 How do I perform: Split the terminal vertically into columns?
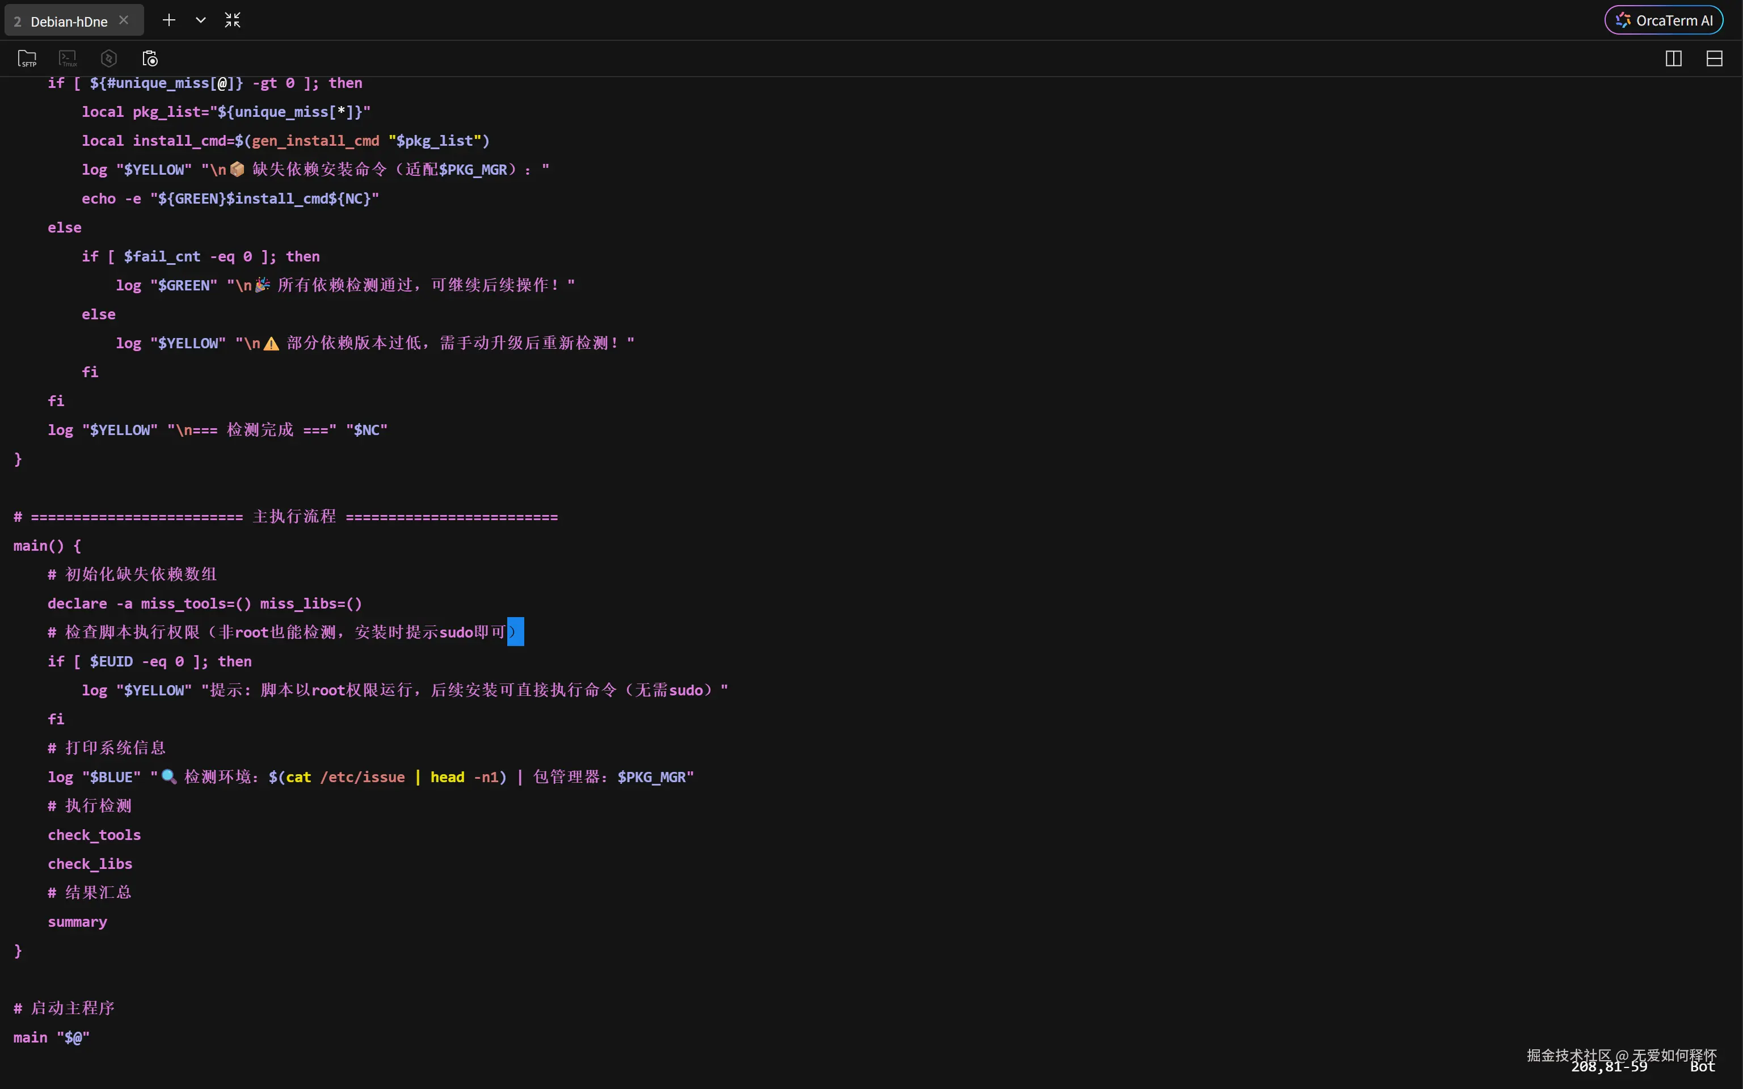1673,58
